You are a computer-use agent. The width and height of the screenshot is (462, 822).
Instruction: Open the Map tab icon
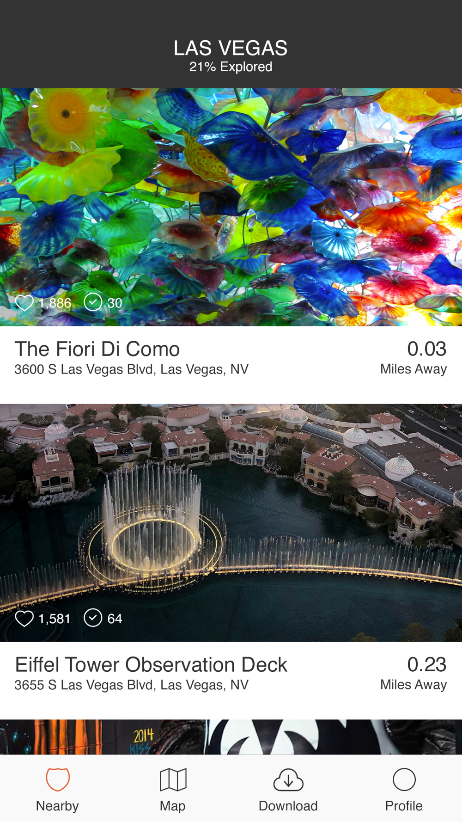173,779
